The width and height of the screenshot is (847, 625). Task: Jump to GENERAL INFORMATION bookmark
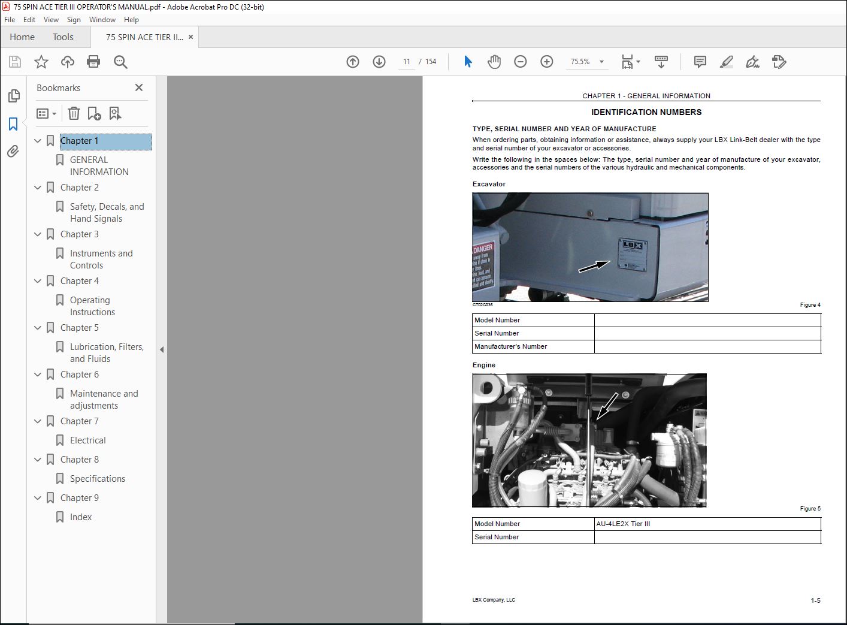[x=99, y=166]
